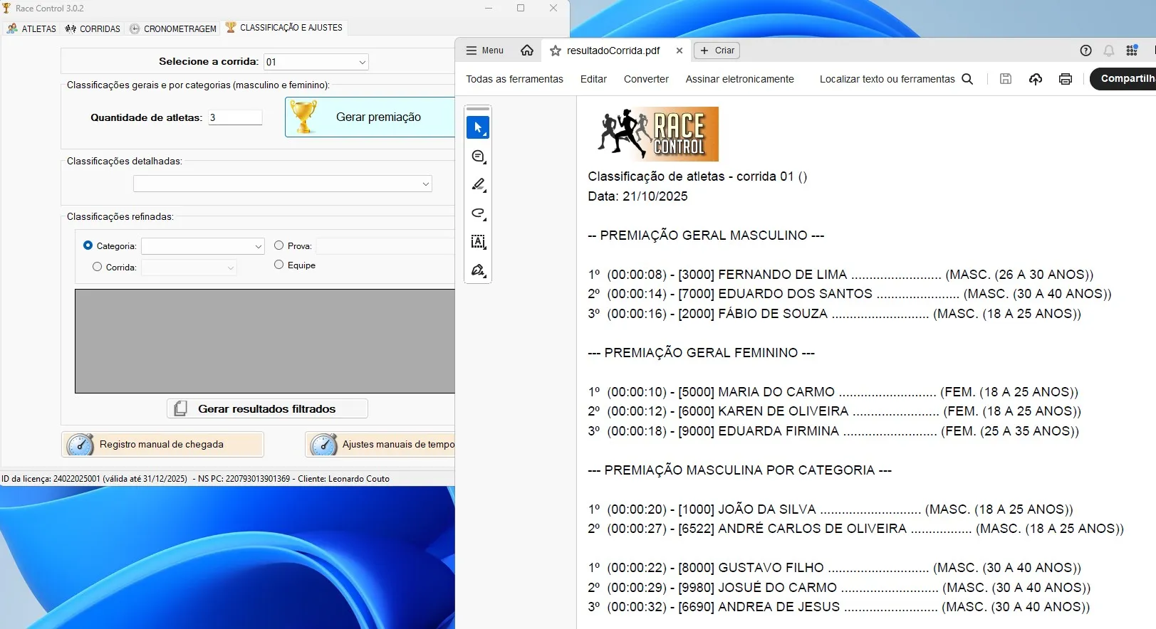Choose the Equipe radio option

(x=279, y=265)
